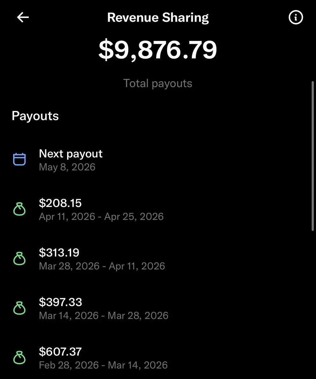
Task: Tap the back arrow icon
Action: coord(23,18)
